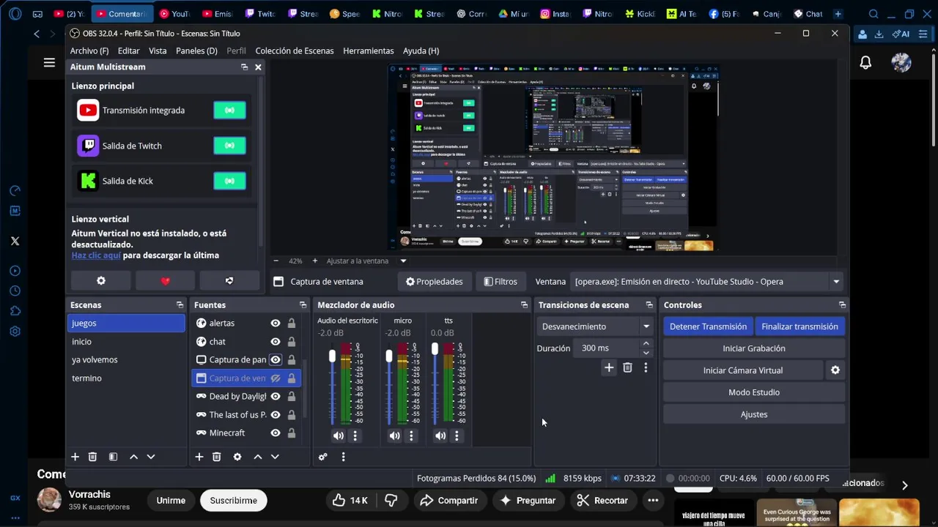Add a new scene with plus icon
This screenshot has width=938, height=527.
pos(75,457)
